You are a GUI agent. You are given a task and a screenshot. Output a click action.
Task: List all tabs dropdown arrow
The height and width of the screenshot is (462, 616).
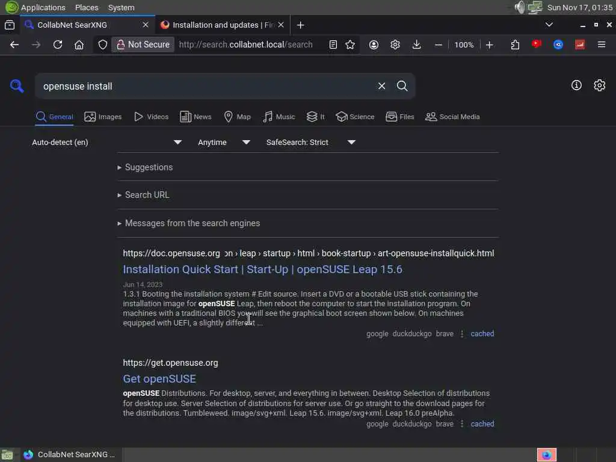pyautogui.click(x=549, y=25)
